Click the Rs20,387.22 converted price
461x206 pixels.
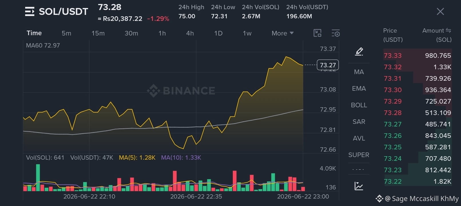point(120,19)
